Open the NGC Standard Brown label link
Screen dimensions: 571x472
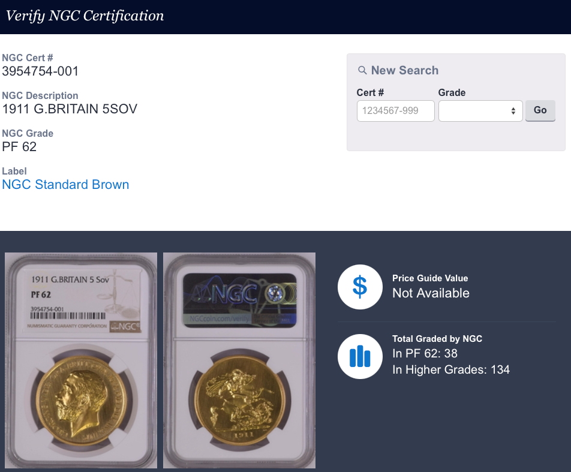(65, 185)
